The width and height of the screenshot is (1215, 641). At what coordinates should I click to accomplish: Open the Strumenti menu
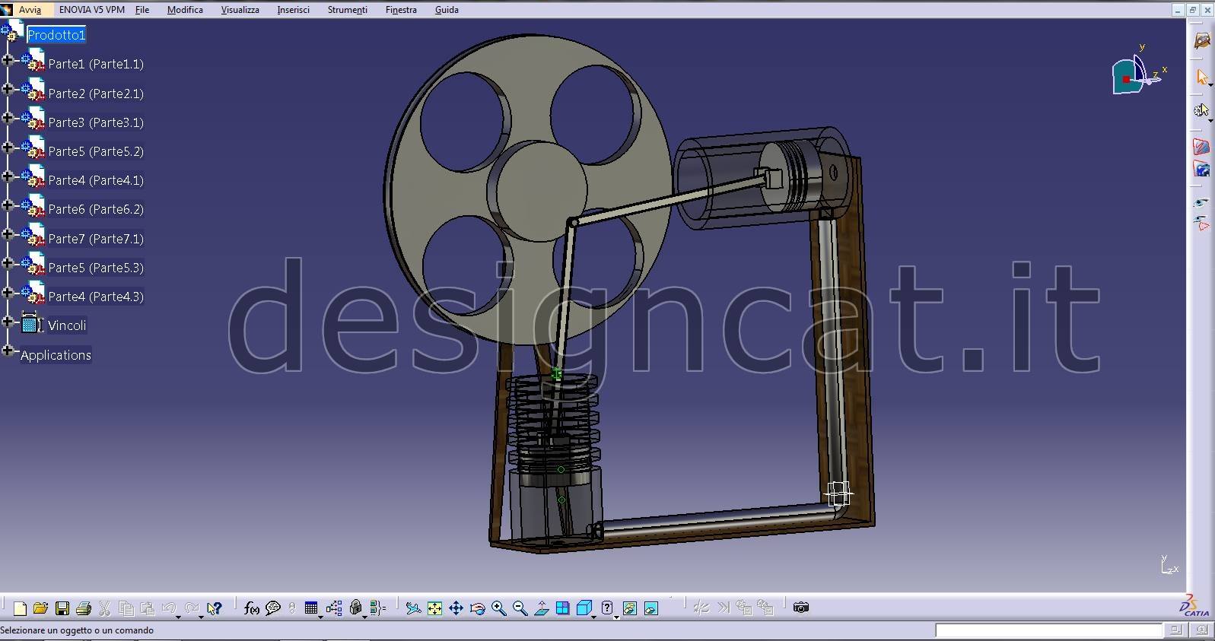coord(347,10)
